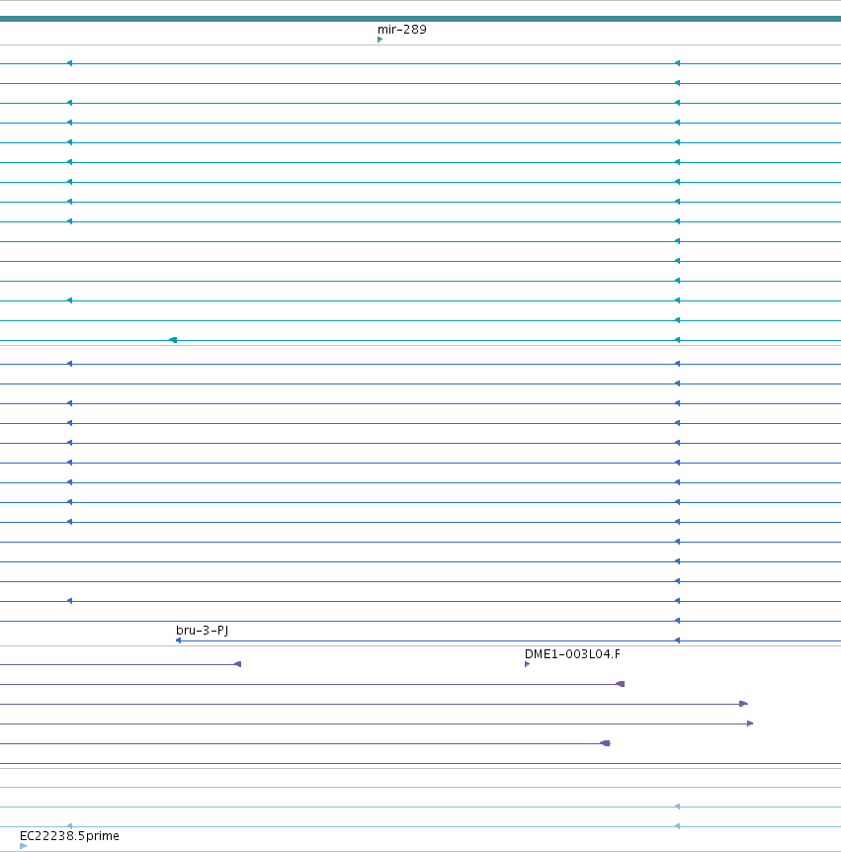Select the small purple arrow glyph below DME1-003L04.F
Screen dimensions: 841x852
pyautogui.click(x=527, y=664)
